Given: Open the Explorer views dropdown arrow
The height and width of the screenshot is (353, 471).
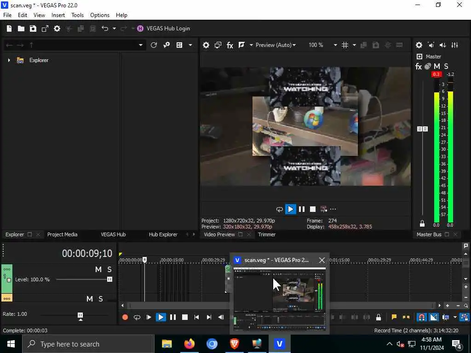Looking at the screenshot, I should click(190, 45).
